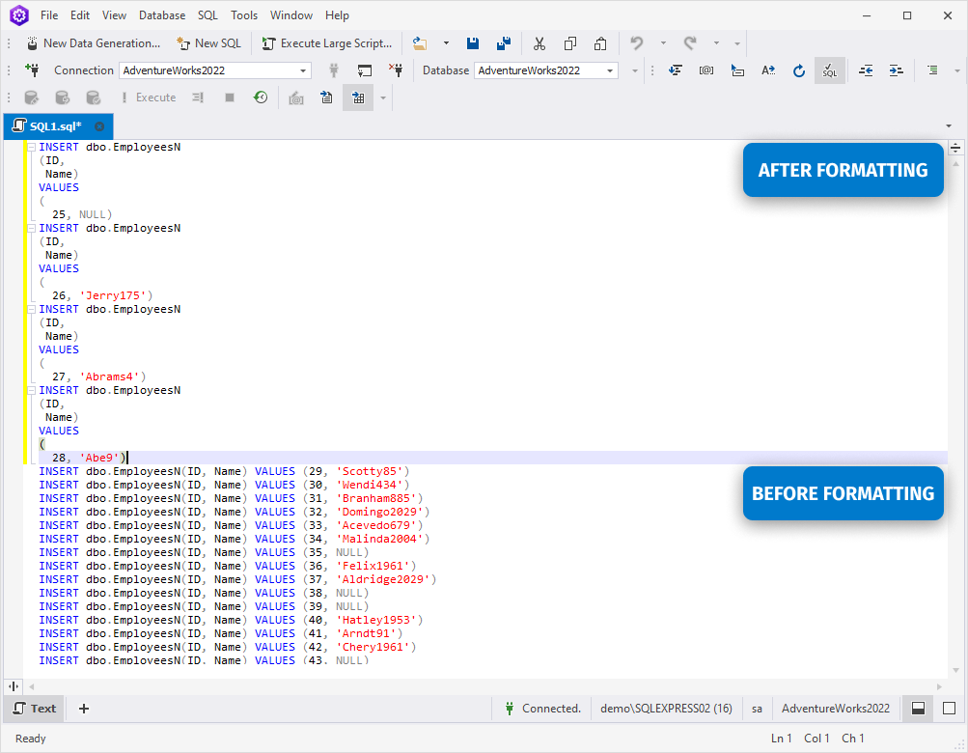Click the demo\SQLEXPRESS02 (16) status entry
Image resolution: width=968 pixels, height=753 pixels.
coord(666,709)
